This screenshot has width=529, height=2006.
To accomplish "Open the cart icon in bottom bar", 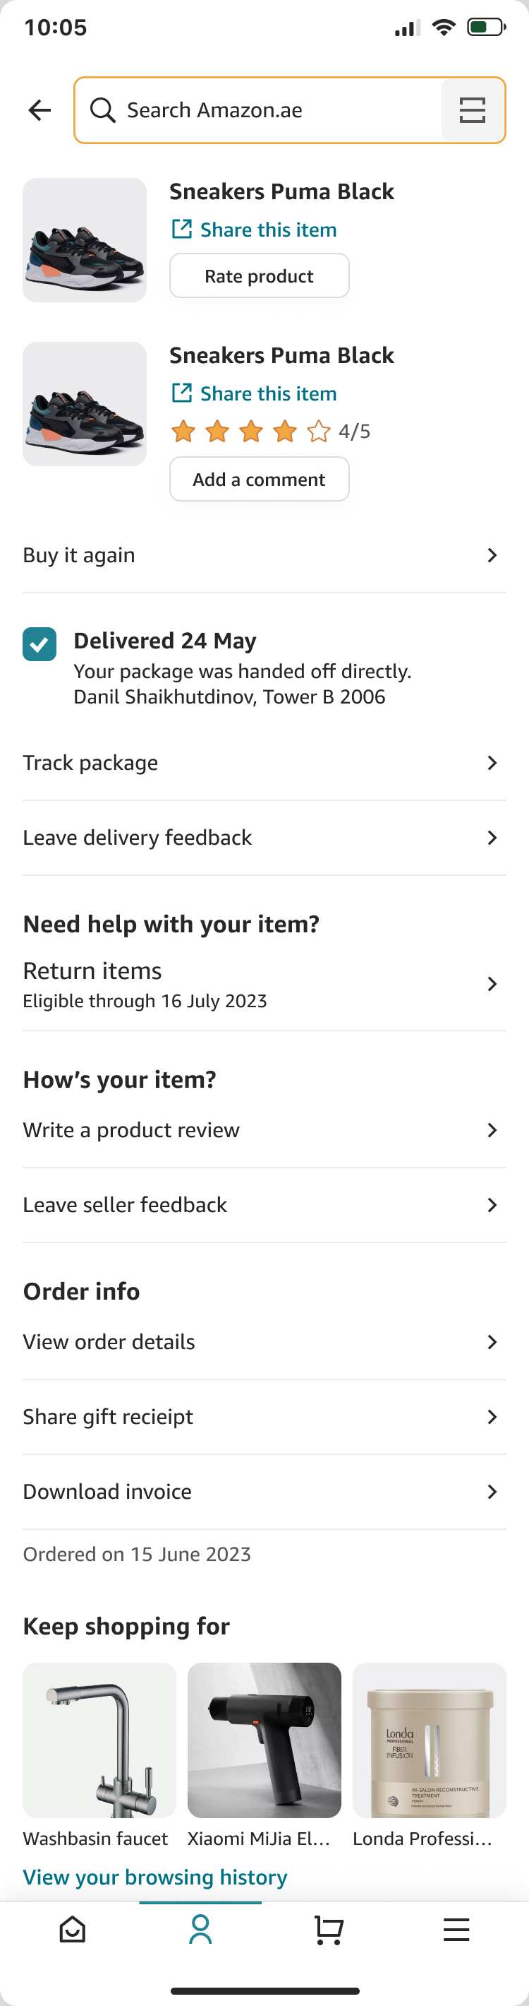I will pos(328,1930).
